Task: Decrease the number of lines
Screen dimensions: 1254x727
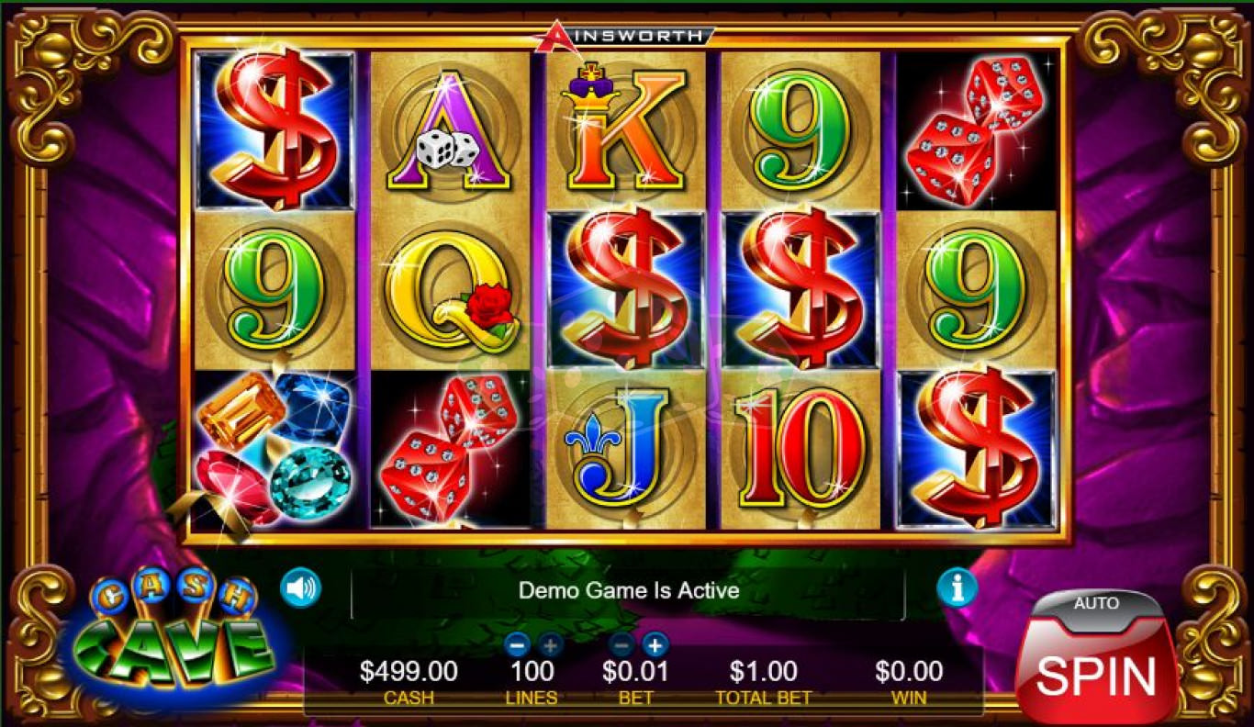Action: click(x=517, y=644)
